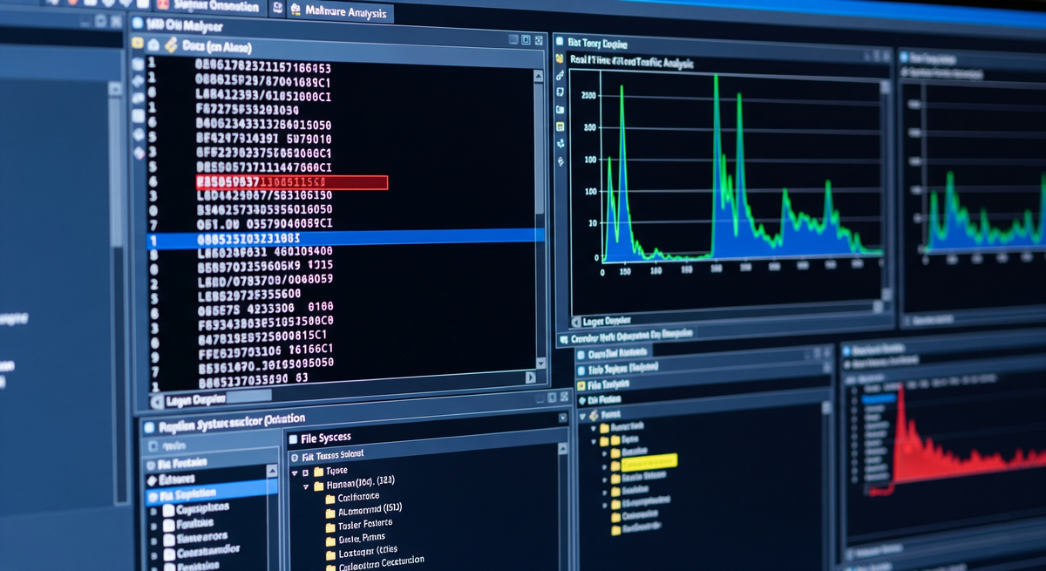This screenshot has height=571, width=1046.
Task: Click the right arrow at hex panel bottom
Action: pos(529,379)
